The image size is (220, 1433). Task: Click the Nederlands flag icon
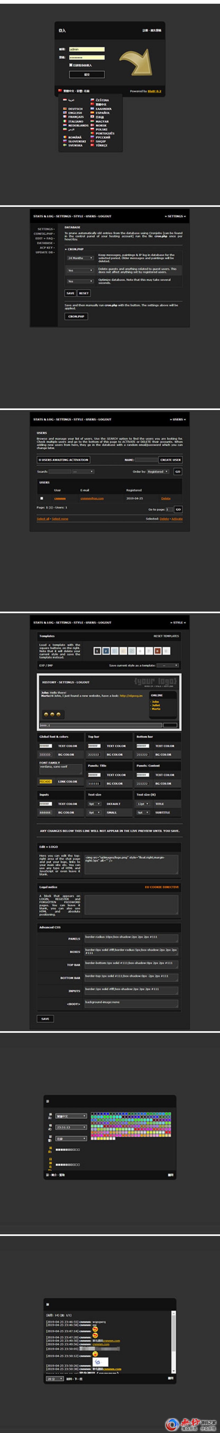click(x=65, y=125)
